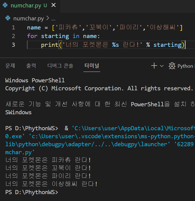Click the 'mchar.py'' path fragment in the terminal
The width and height of the screenshot is (195, 201).
20,153
